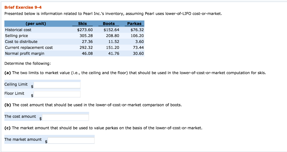The width and height of the screenshot is (287, 152).
Task: Click the Skis column header
Action: click(x=82, y=24)
